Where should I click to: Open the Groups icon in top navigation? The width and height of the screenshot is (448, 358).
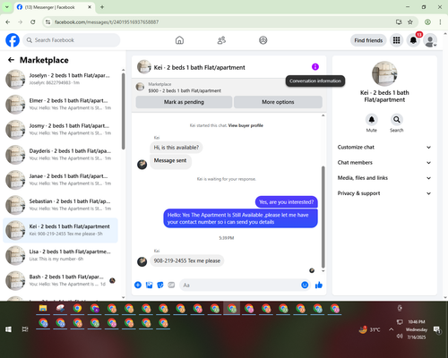(263, 40)
